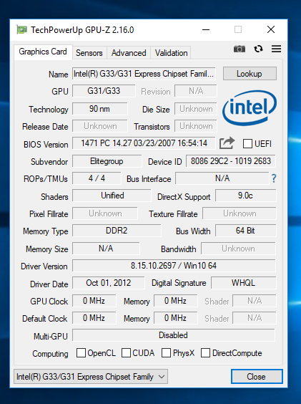The image size is (301, 404).
Task: Click the Name field
Action: click(x=144, y=74)
